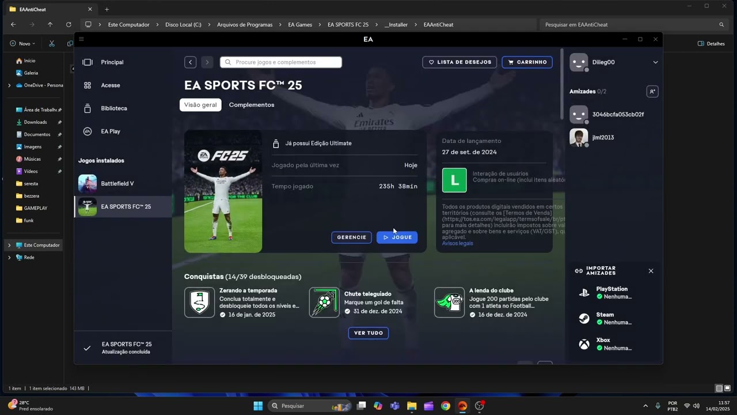This screenshot has width=737, height=415.
Task: Click the Ver Tudo achievements button
Action: pyautogui.click(x=368, y=333)
